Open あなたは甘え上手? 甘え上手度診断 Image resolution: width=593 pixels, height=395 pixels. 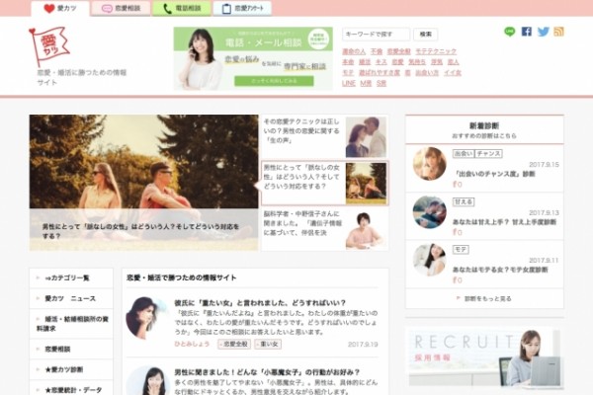pos(504,222)
